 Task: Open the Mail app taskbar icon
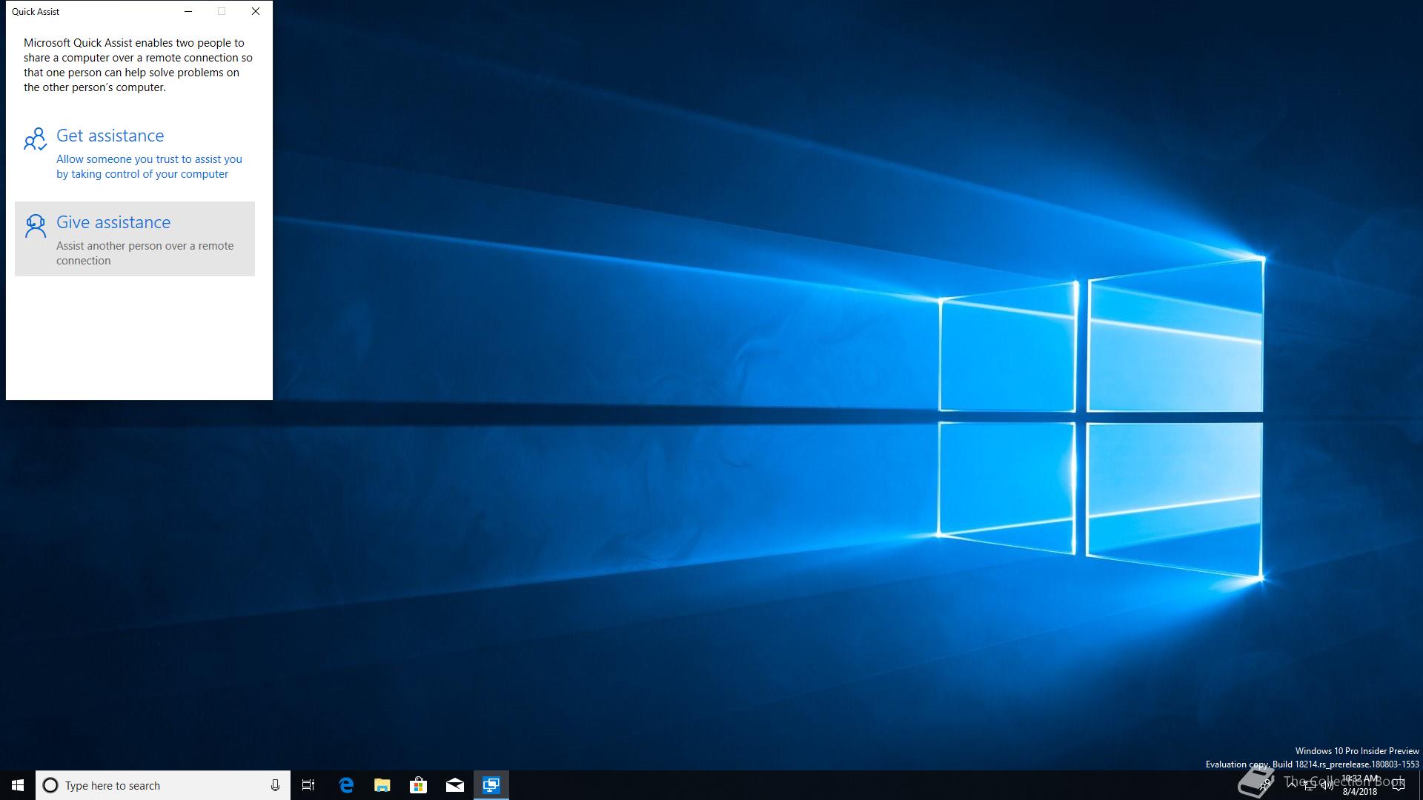point(455,785)
